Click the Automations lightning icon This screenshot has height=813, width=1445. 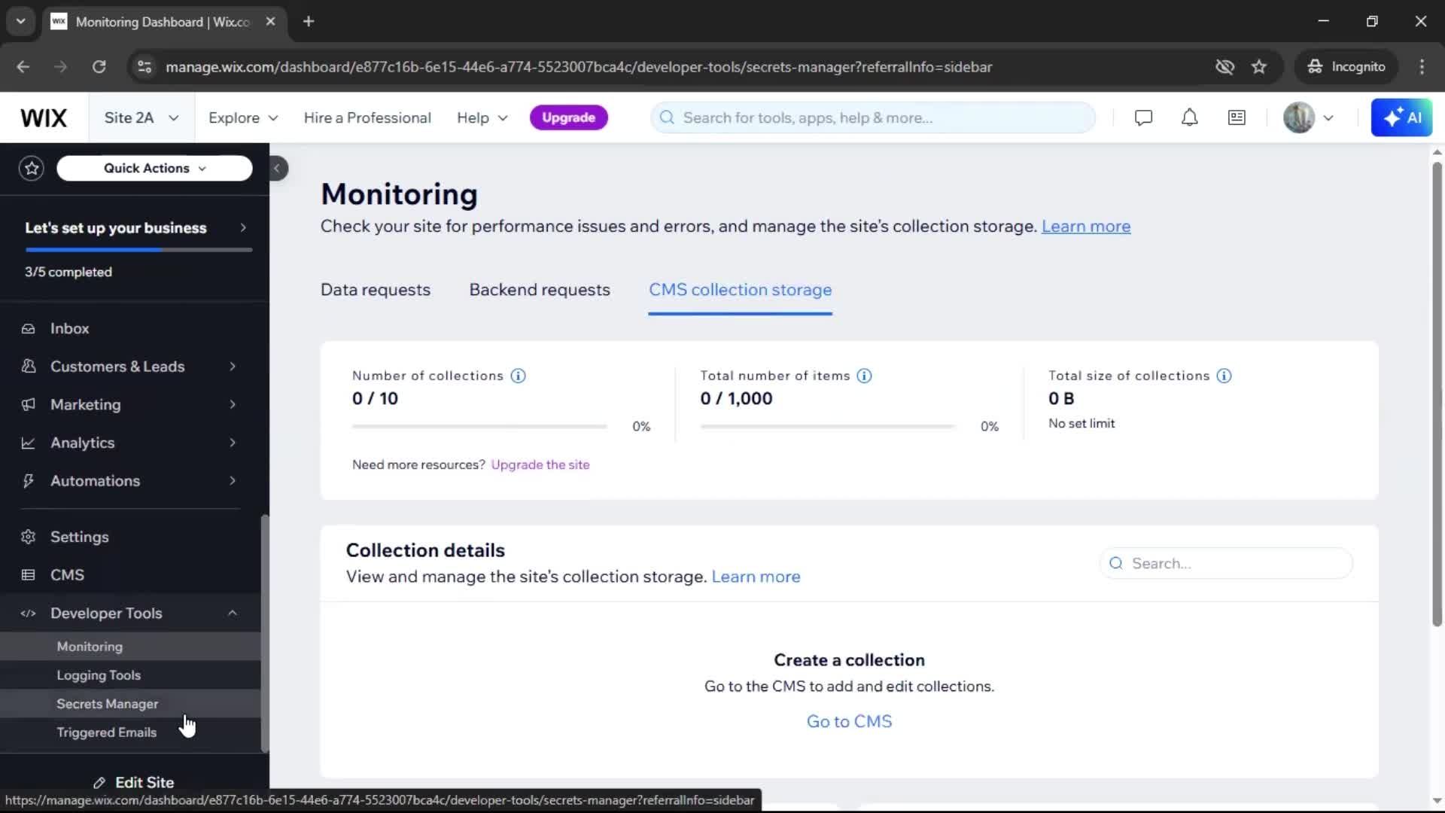tap(29, 481)
